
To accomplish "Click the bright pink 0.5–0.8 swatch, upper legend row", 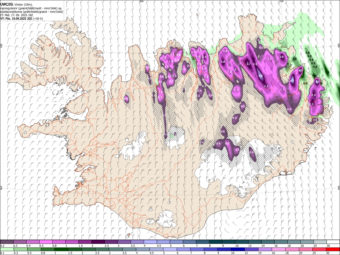I will click(46, 242).
